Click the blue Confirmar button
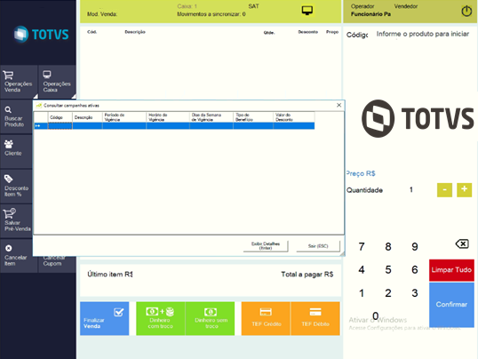478x359 pixels. (x=451, y=305)
